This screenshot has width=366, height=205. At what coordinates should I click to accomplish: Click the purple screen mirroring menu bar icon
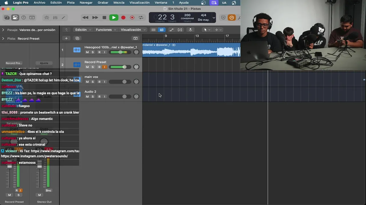[x=214, y=3]
